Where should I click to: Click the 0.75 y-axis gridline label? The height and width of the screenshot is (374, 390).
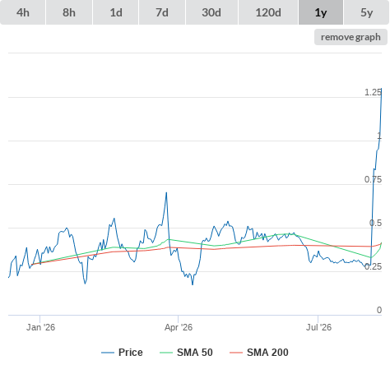coord(373,179)
